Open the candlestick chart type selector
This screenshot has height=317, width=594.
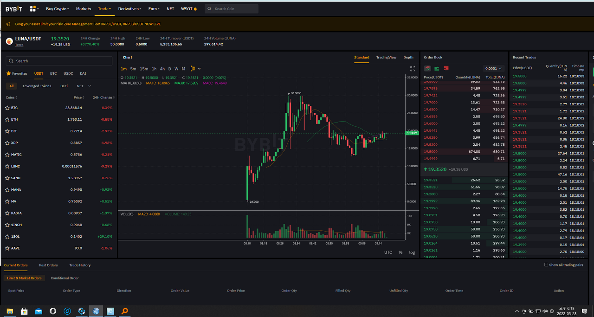(x=195, y=69)
